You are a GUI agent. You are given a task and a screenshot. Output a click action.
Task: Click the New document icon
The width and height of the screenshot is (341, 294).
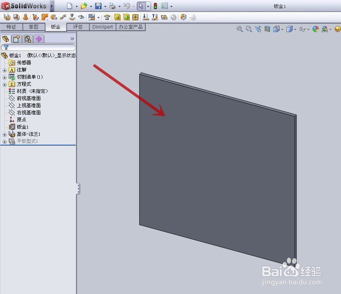point(69,6)
